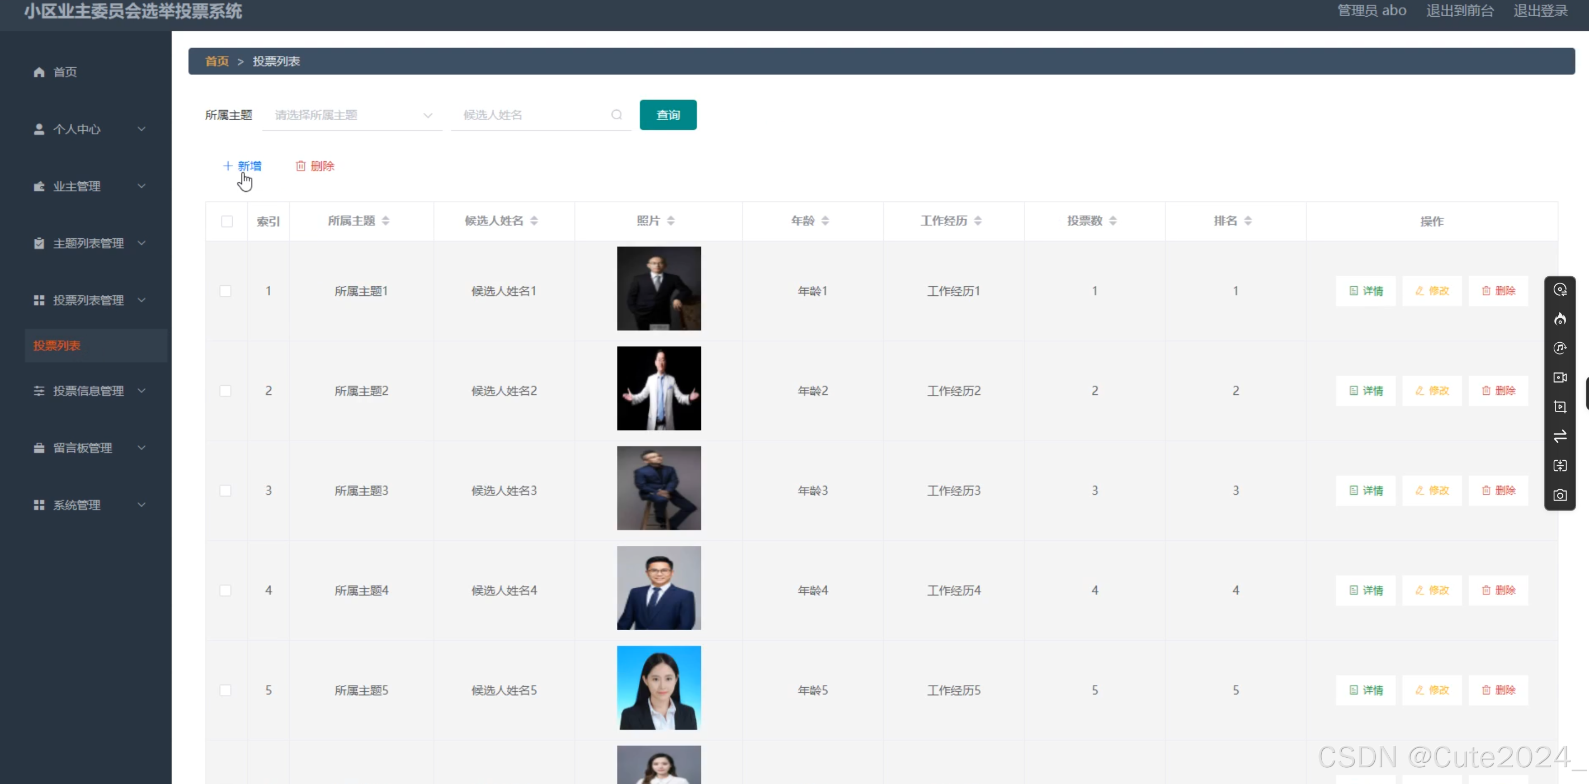The width and height of the screenshot is (1589, 784).
Task: Expand the 留言板管理 chevron
Action: (142, 448)
